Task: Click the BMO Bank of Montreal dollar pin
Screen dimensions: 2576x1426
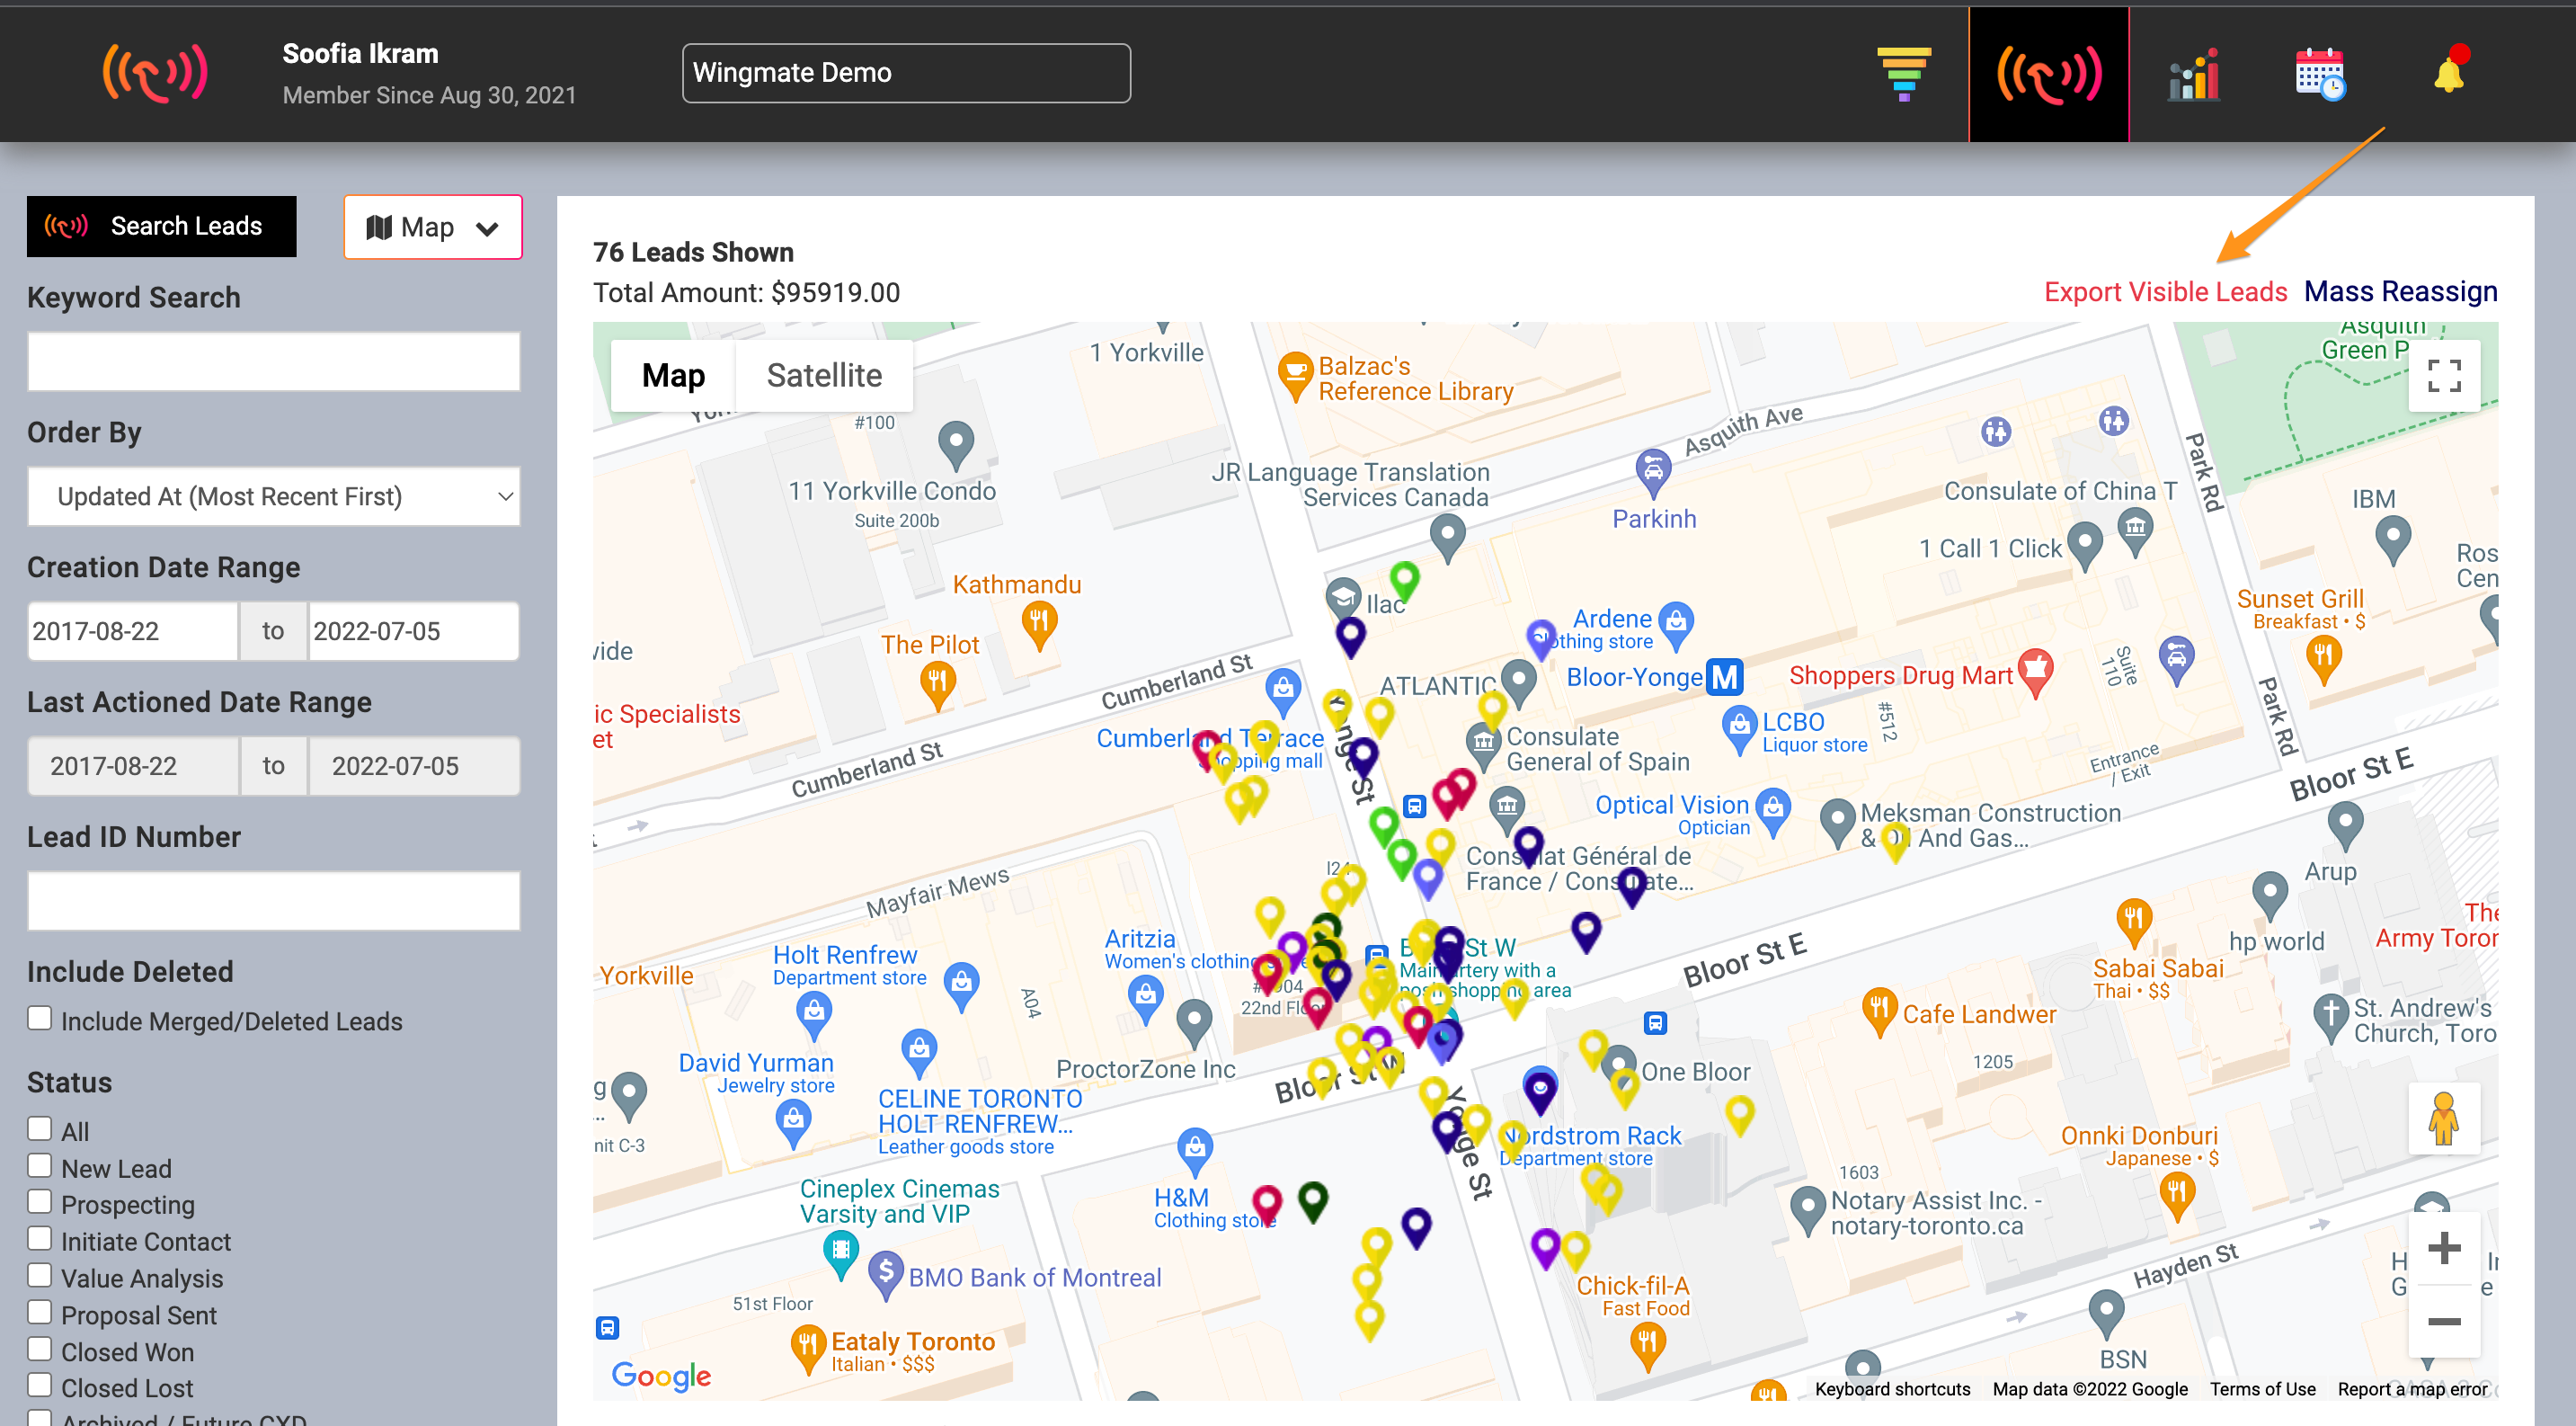Action: (885, 1275)
